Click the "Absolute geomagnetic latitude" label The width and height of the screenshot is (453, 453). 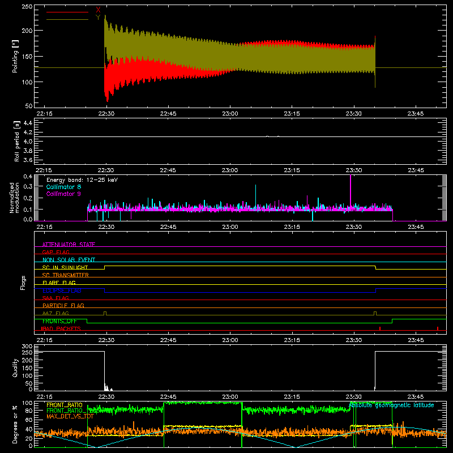pyautogui.click(x=391, y=405)
